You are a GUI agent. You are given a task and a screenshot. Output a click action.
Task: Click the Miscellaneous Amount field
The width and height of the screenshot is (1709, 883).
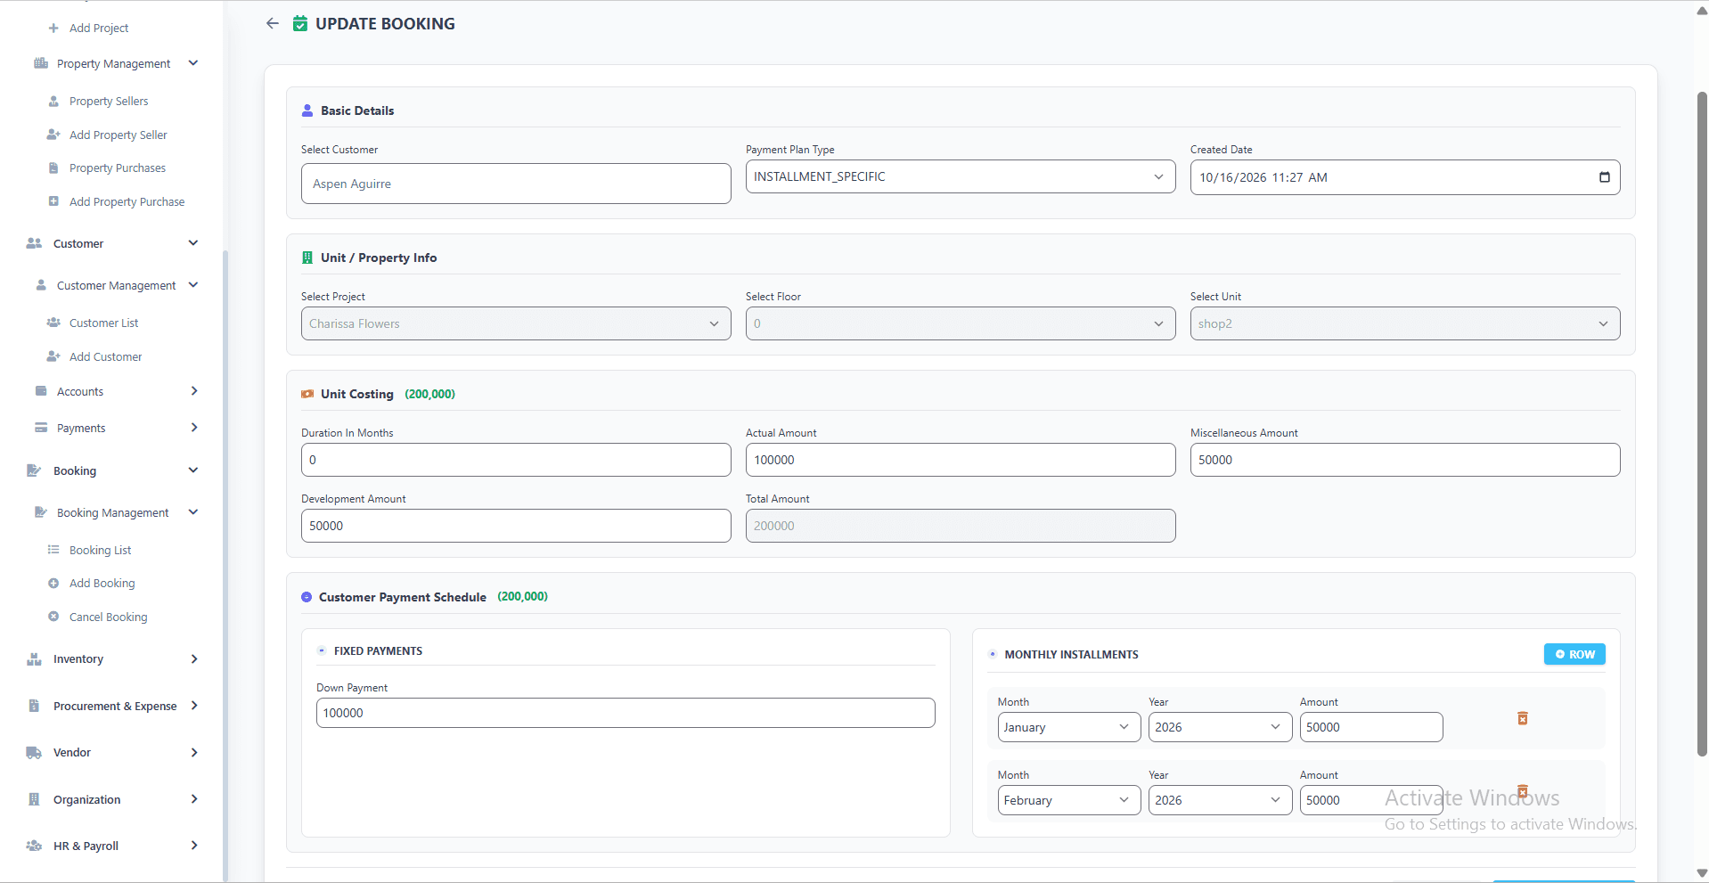tap(1405, 460)
